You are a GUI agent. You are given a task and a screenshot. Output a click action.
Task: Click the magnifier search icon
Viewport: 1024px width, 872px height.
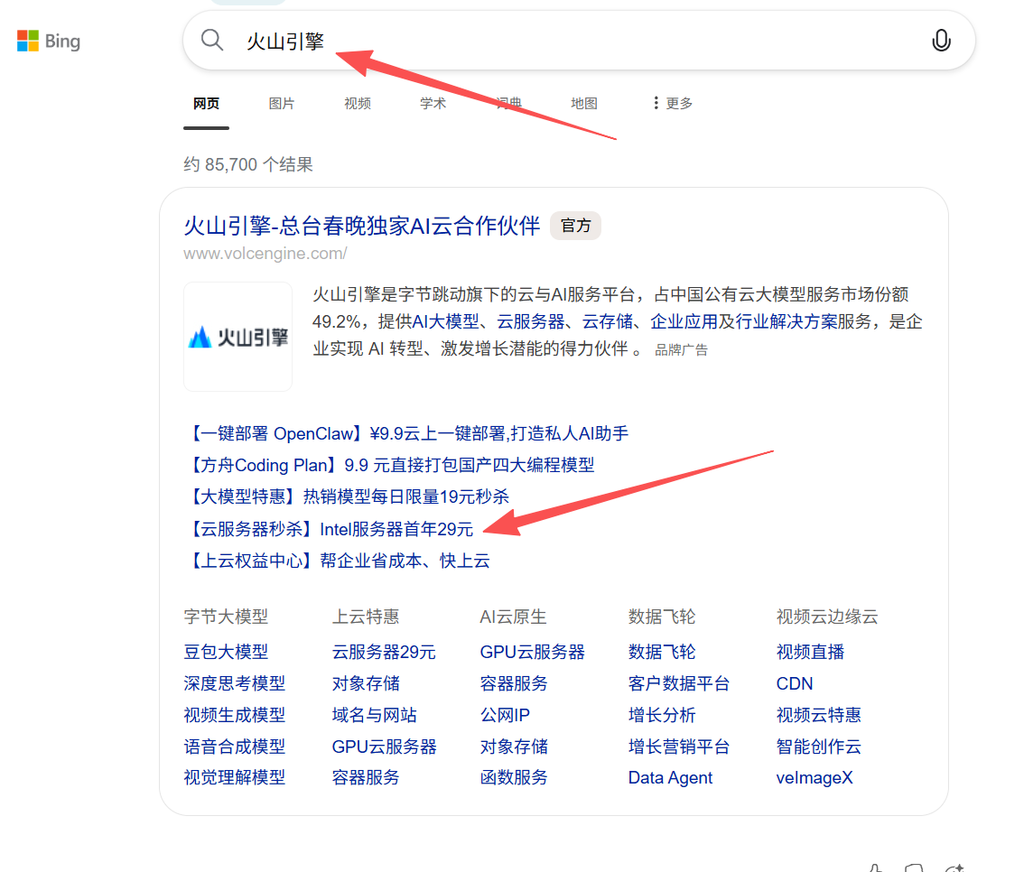coord(211,40)
